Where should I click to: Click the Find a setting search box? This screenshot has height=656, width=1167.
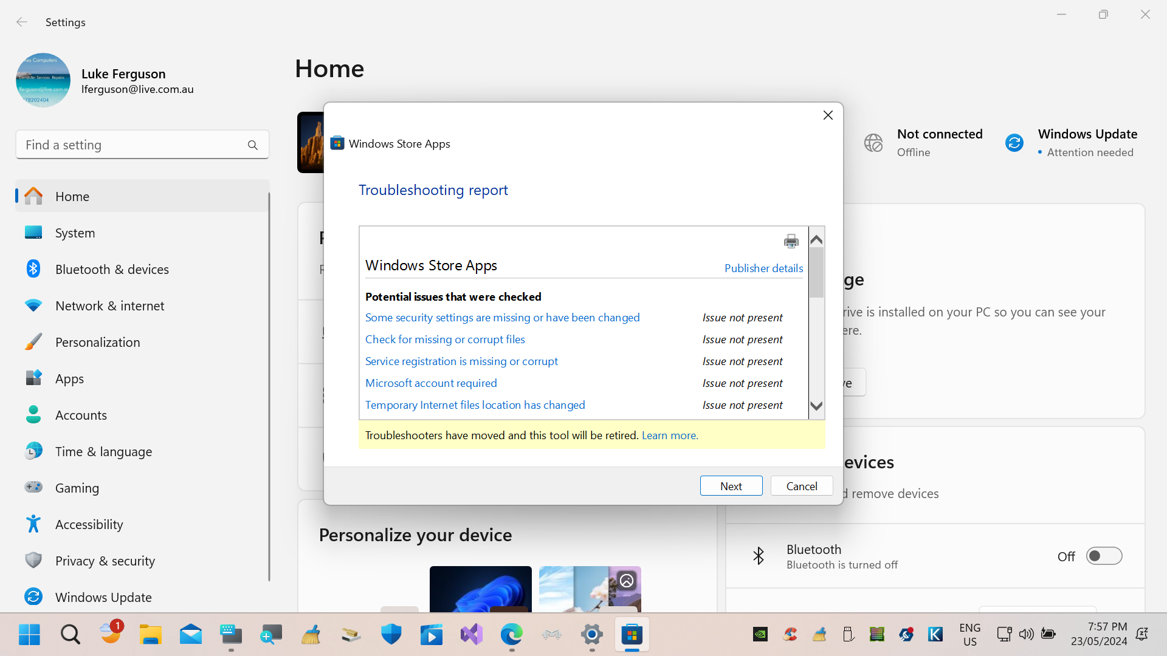click(x=142, y=145)
